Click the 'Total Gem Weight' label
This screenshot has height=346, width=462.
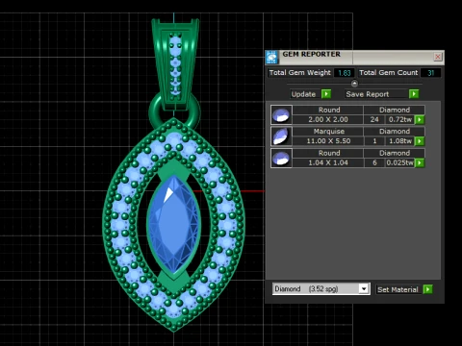click(x=300, y=73)
